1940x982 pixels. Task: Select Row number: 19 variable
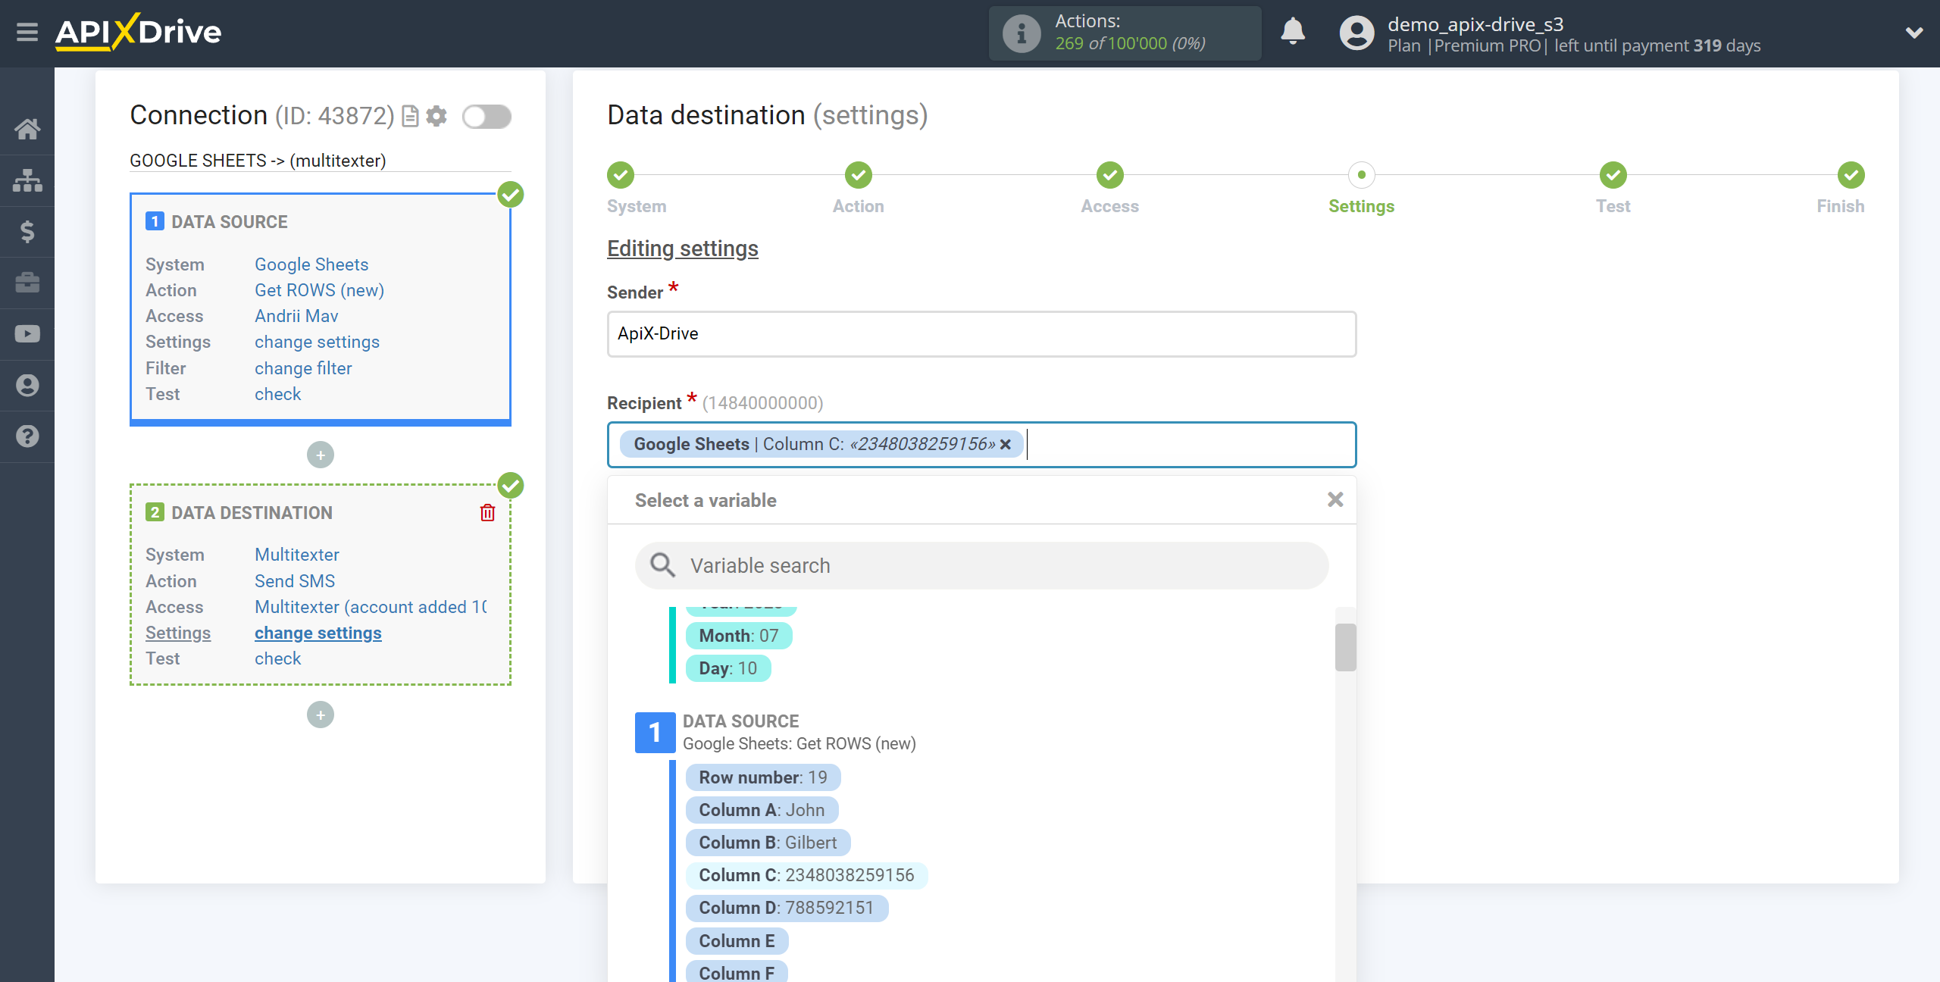pos(762,777)
